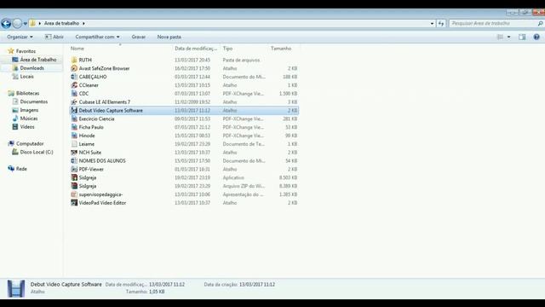
Task: Click the Back navigation arrow
Action: point(6,23)
